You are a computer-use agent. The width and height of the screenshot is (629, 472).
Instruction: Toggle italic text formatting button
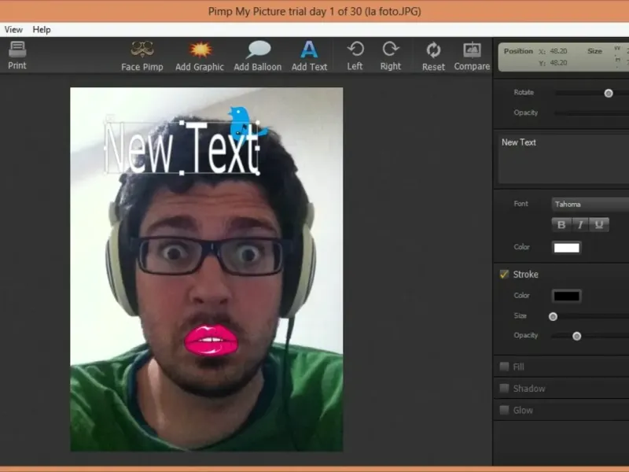tap(580, 225)
